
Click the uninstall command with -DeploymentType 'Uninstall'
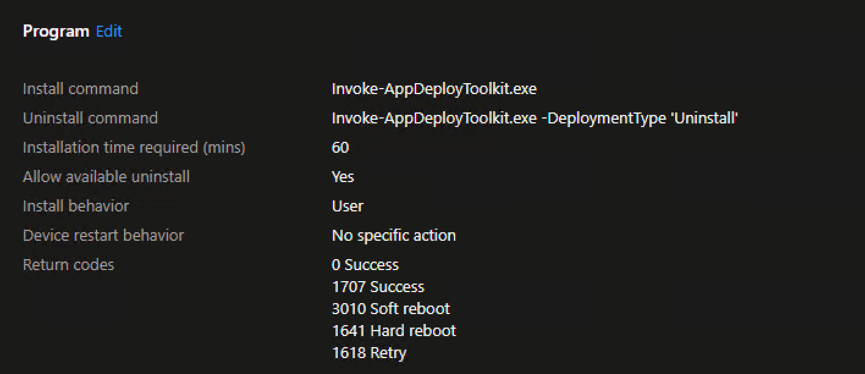(535, 118)
